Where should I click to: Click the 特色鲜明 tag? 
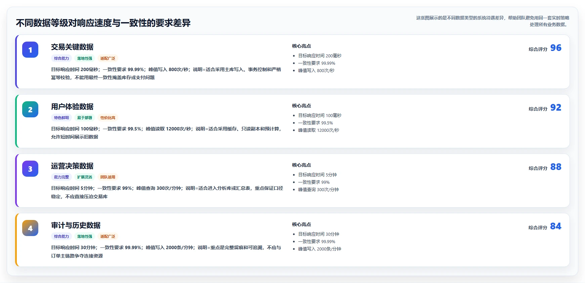(x=61, y=118)
